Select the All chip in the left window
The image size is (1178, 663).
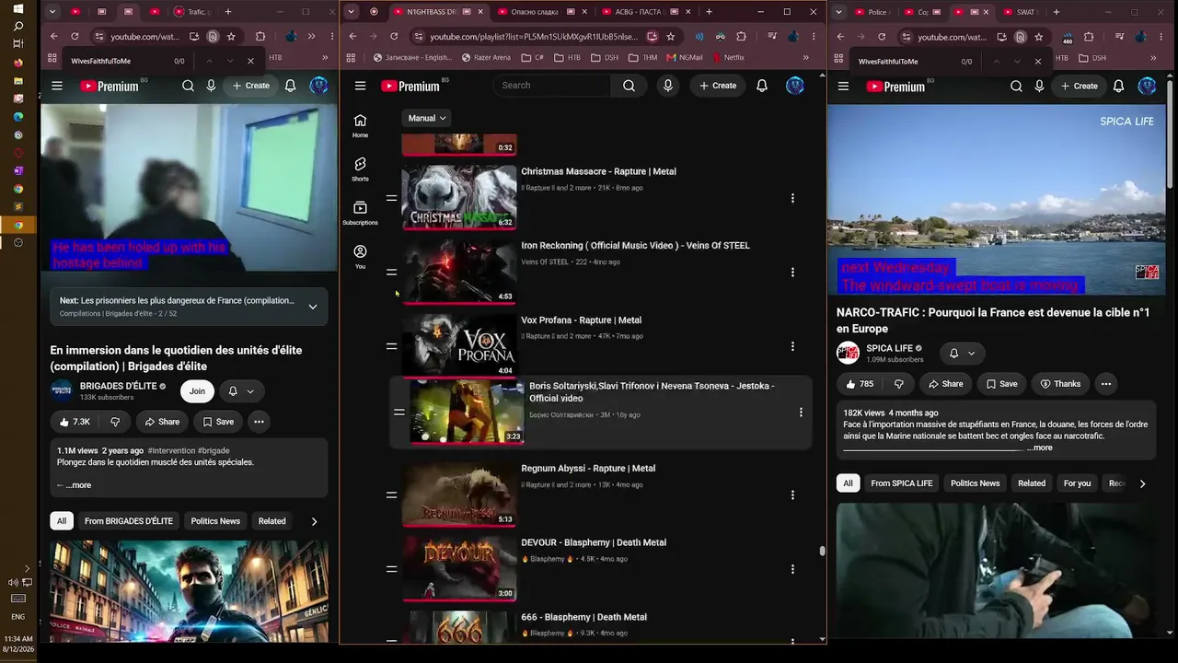point(62,521)
